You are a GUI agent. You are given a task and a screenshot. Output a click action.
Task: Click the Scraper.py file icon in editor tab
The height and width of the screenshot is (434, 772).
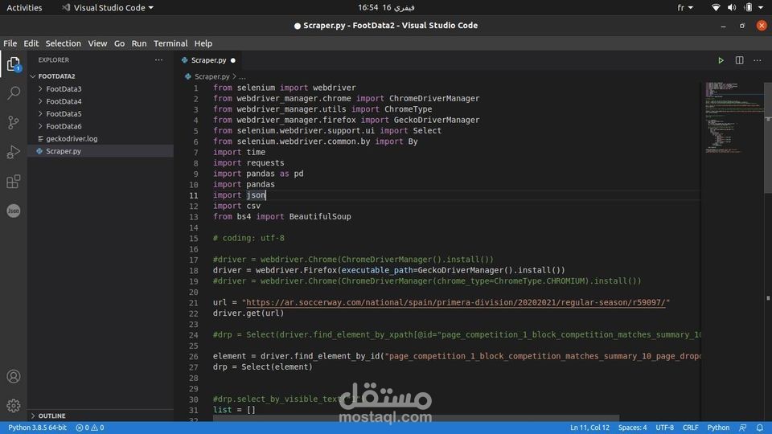(185, 60)
